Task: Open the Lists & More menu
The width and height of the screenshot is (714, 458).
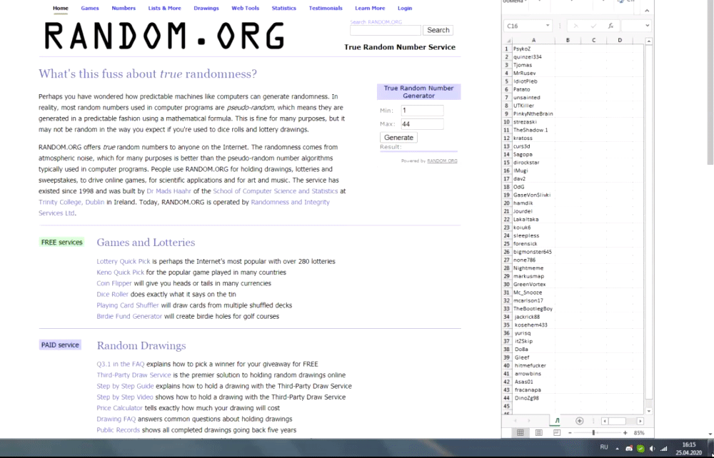Action: (164, 8)
